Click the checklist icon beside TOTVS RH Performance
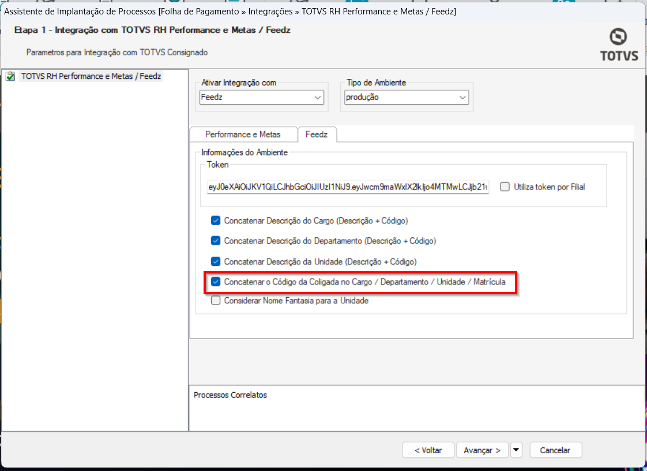This screenshot has height=471, width=647. 11,76
